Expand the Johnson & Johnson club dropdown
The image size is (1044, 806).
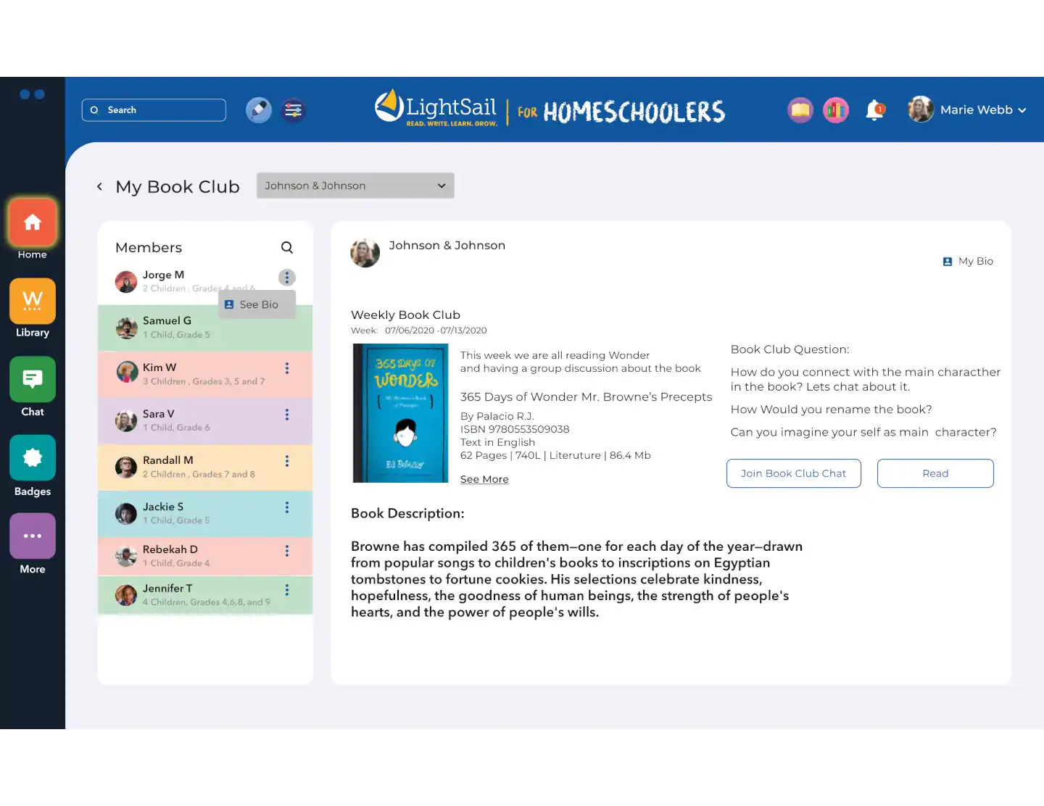[x=355, y=186]
